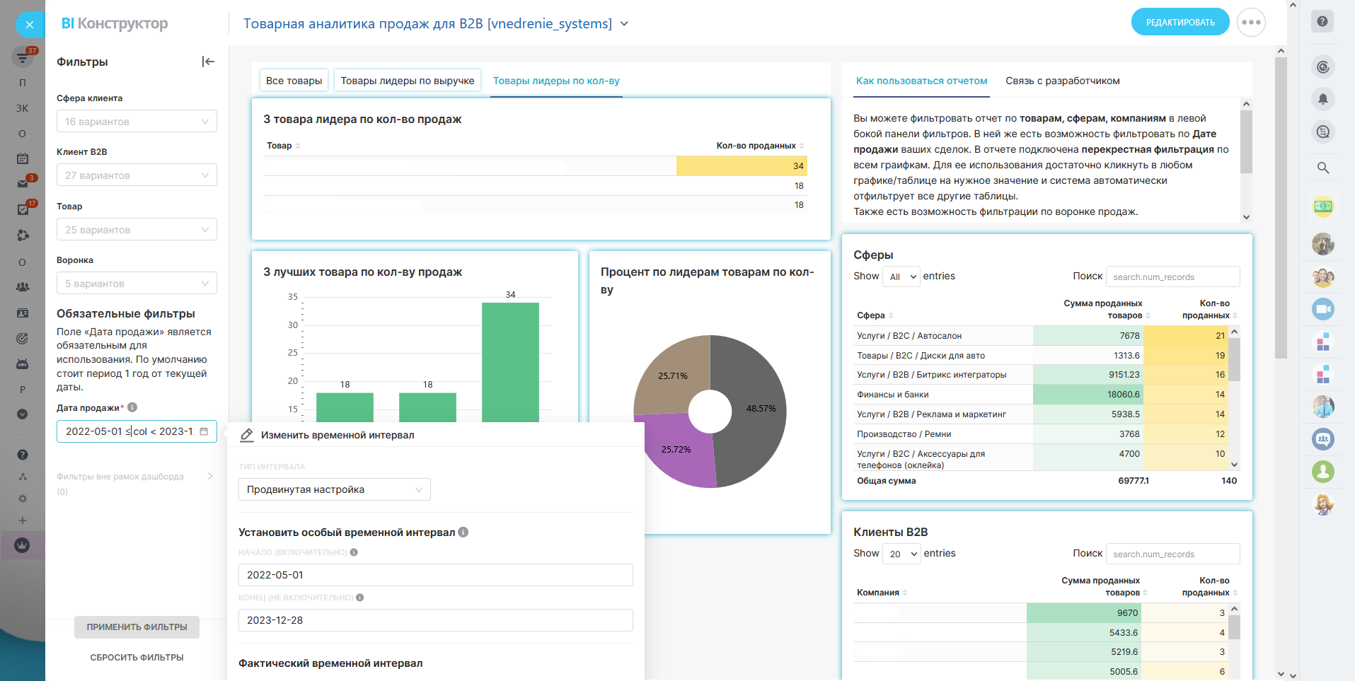Image resolution: width=1355 pixels, height=681 pixels.
Task: Open the Продвинутая настройка interval type dropdown
Action: (334, 489)
